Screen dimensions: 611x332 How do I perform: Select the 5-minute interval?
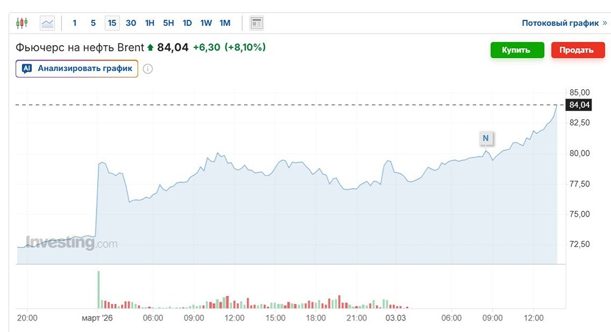[x=93, y=23]
